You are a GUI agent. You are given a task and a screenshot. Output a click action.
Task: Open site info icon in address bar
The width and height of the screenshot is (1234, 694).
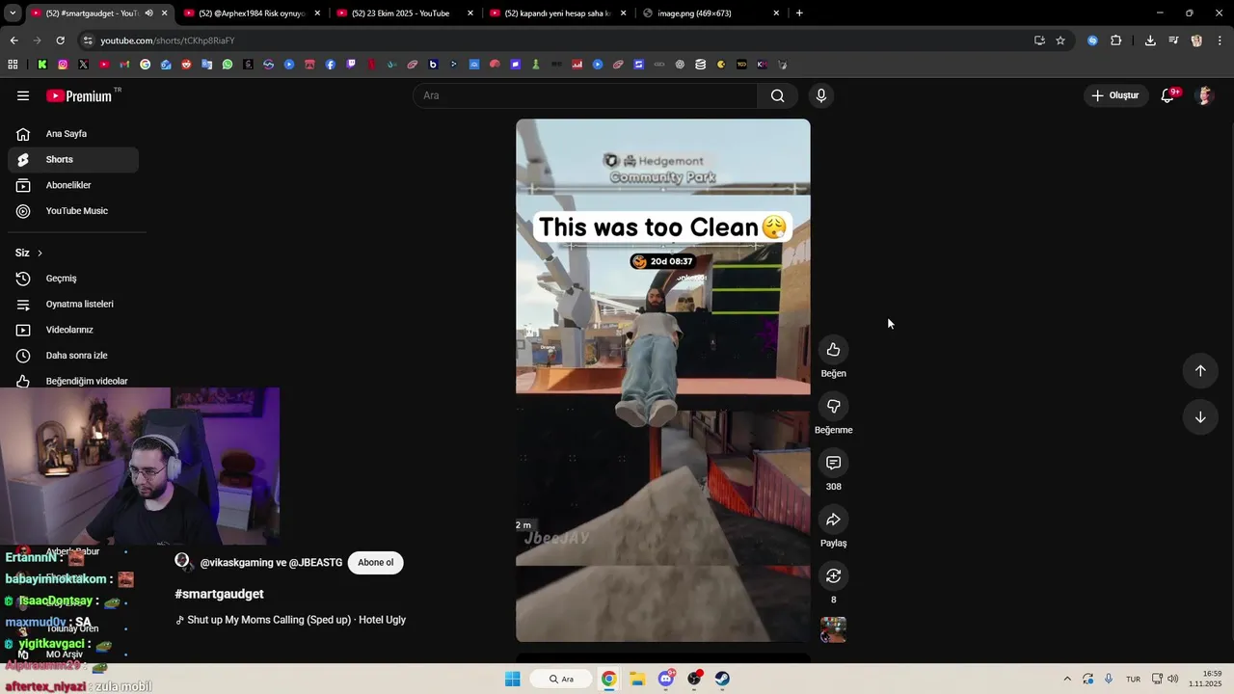pos(88,40)
